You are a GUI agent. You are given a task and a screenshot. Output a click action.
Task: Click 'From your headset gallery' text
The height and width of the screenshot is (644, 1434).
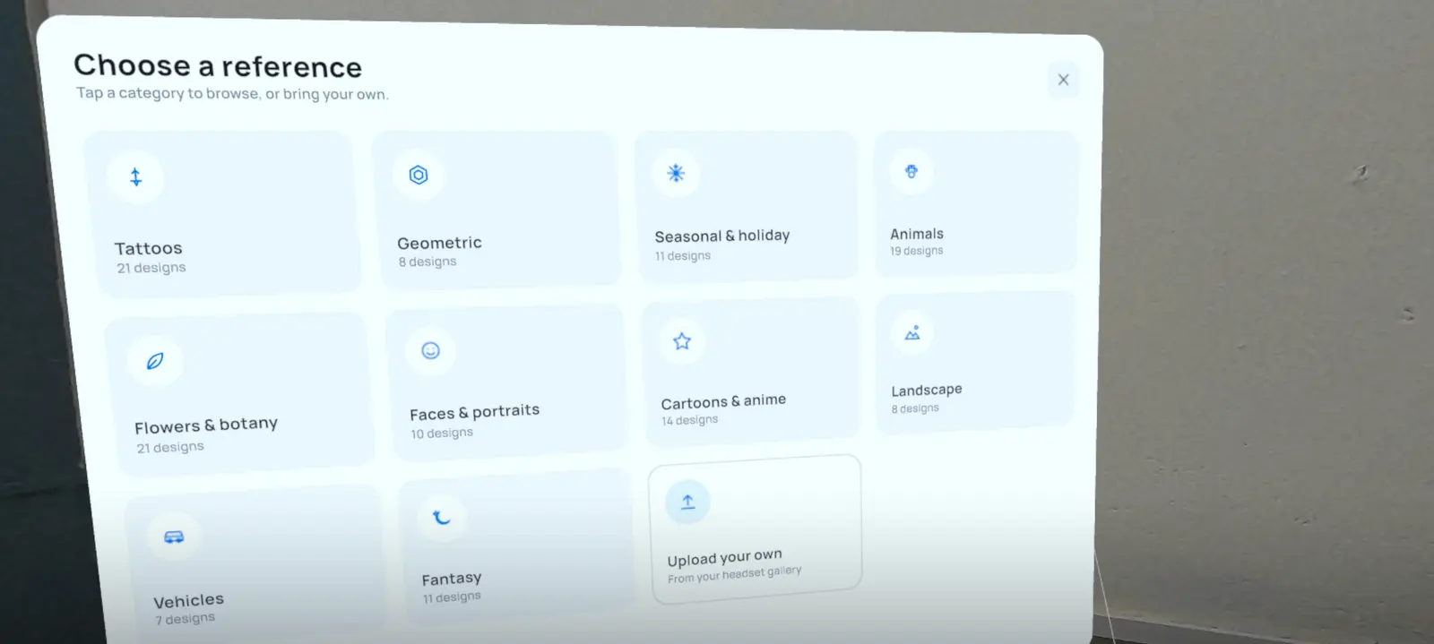(735, 574)
